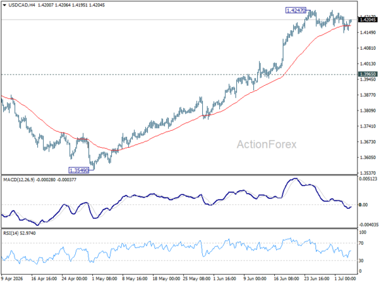Click the 23 Jun 16:00 time label
Image resolution: width=379 pixels, height=284 pixels.
pos(316,279)
